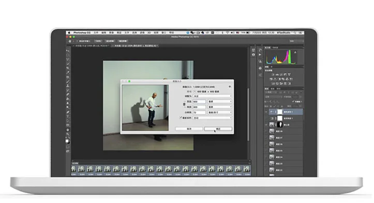The image size is (374, 203).
Task: Hide the top selected adjustment layer
Action: point(266,112)
